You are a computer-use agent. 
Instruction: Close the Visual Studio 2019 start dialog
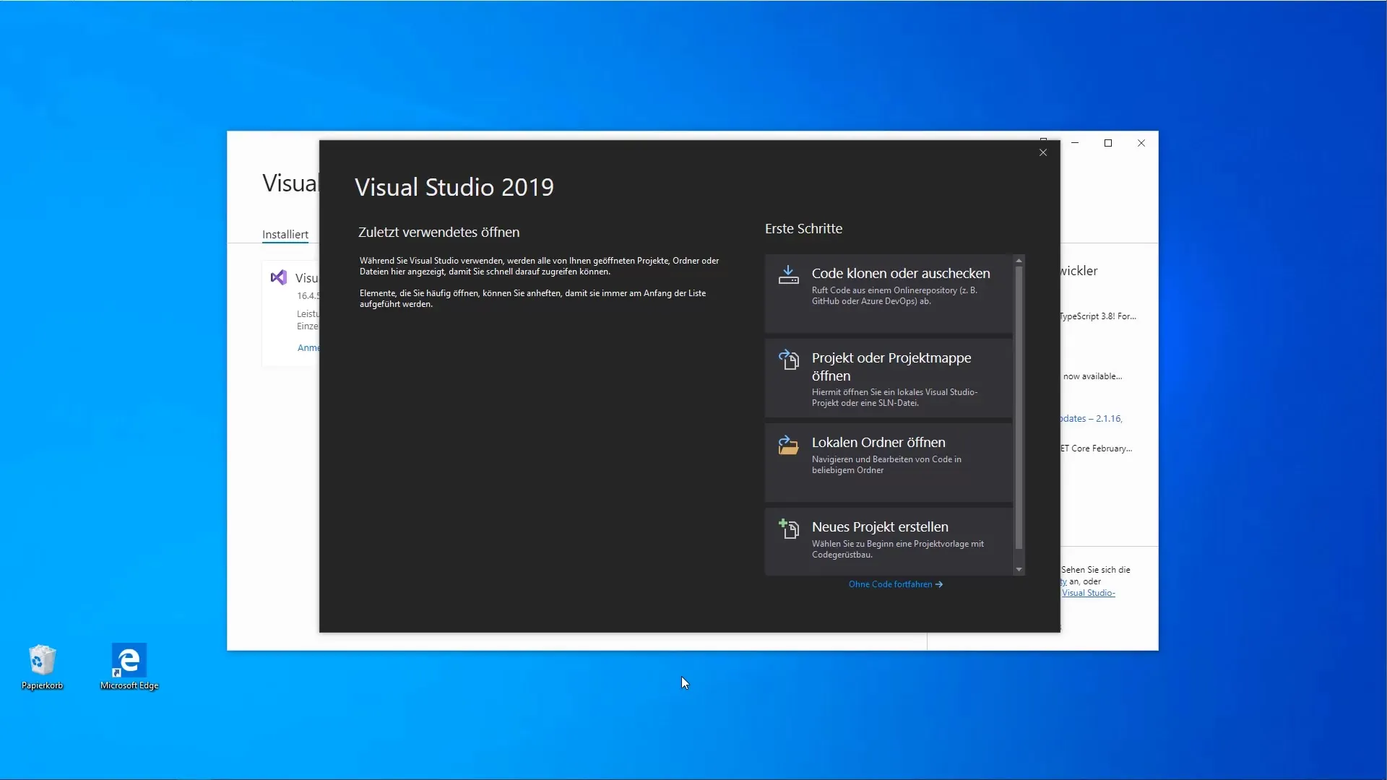pos(1043,152)
